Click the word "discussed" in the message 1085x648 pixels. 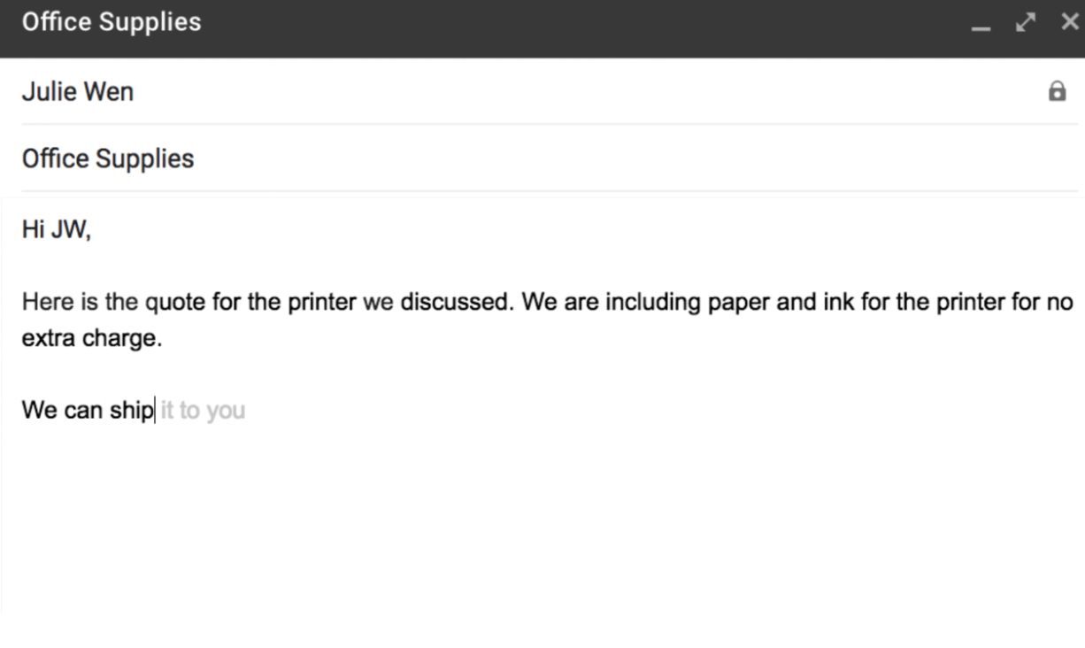tap(455, 302)
